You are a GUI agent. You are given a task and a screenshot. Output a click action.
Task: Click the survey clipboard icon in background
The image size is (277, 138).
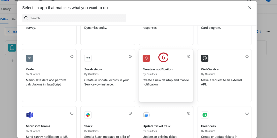coord(12,48)
